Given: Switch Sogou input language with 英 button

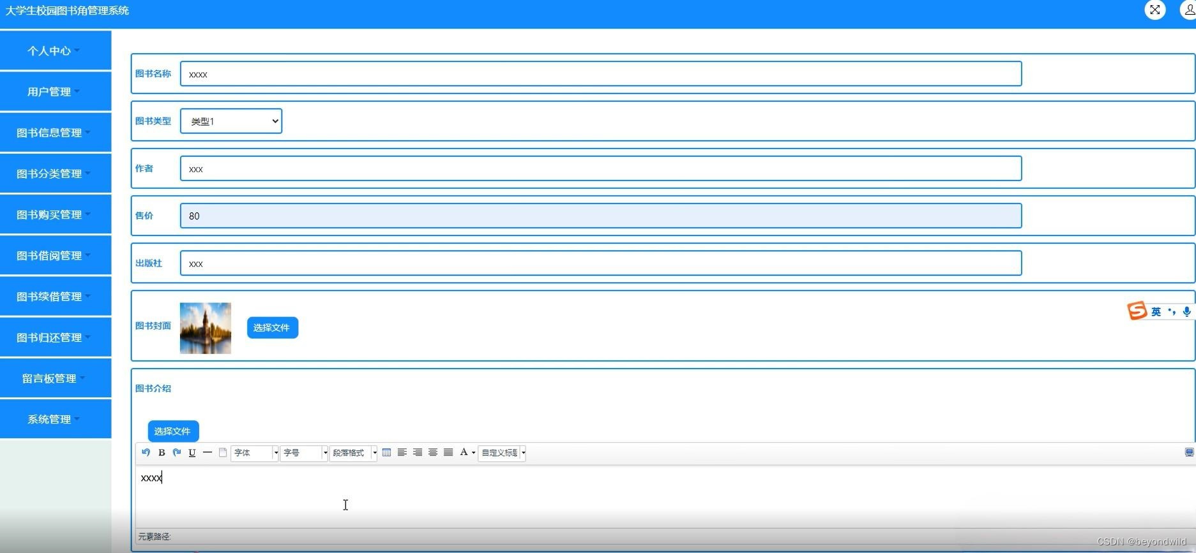Looking at the screenshot, I should point(1156,311).
